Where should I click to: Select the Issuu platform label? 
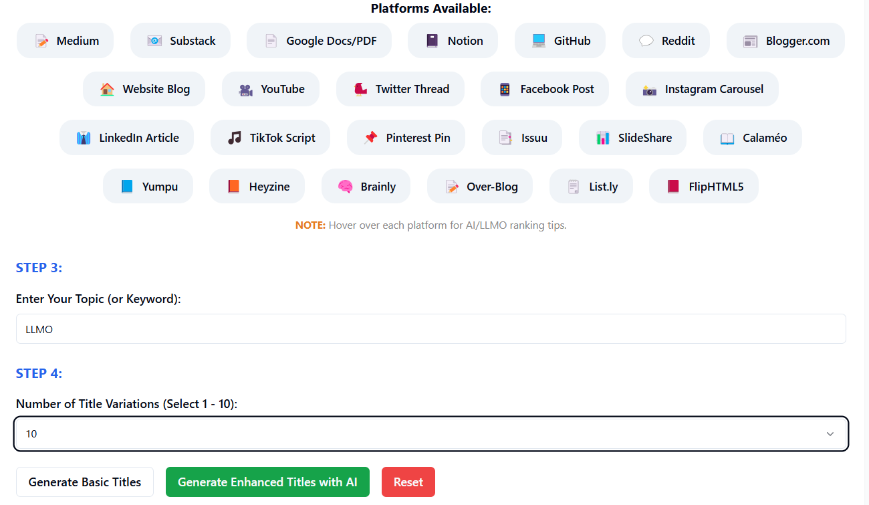click(534, 138)
